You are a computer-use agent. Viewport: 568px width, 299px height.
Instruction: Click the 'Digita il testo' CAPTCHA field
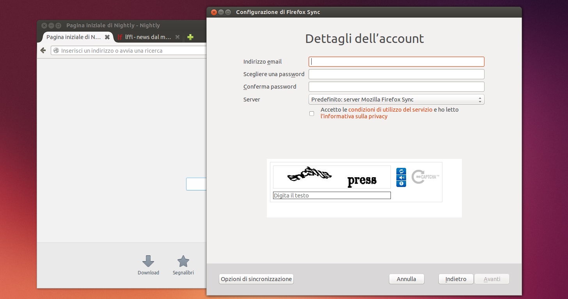click(332, 196)
